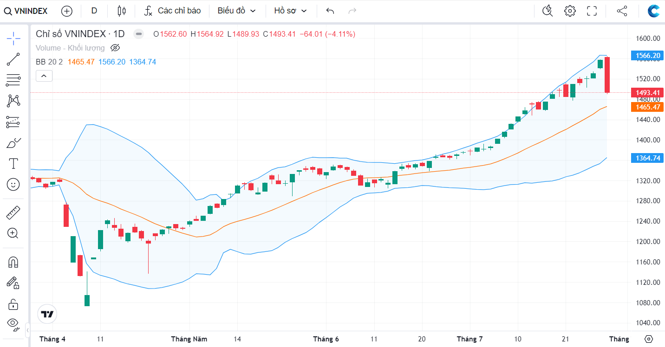This screenshot has height=347, width=665.
Task: Click the Chỉ số VNINDEX · 1D title
Action: (x=80, y=33)
